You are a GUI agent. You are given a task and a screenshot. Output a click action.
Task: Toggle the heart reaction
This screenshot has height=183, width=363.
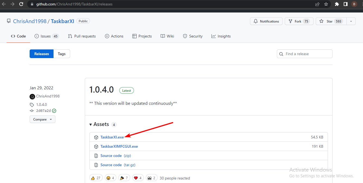click(x=138, y=178)
